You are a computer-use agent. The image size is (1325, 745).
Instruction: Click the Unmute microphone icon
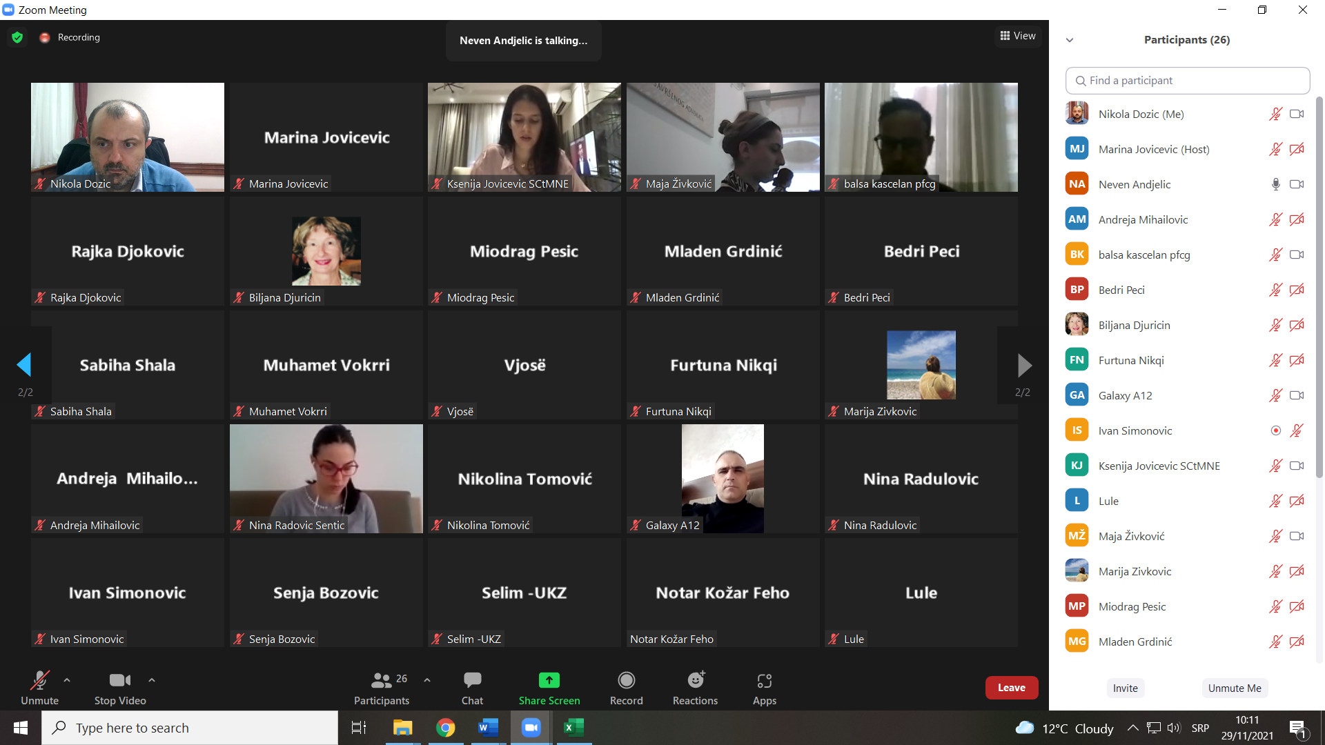(40, 680)
